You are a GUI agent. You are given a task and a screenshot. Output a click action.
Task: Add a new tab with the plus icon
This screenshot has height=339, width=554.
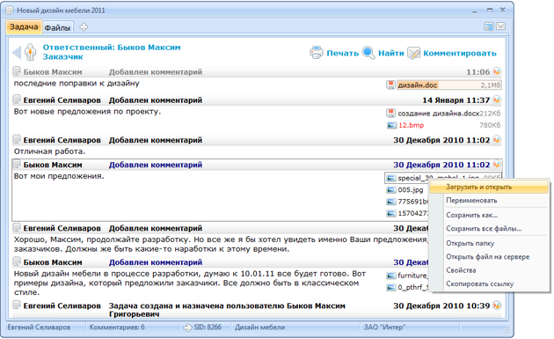84,27
